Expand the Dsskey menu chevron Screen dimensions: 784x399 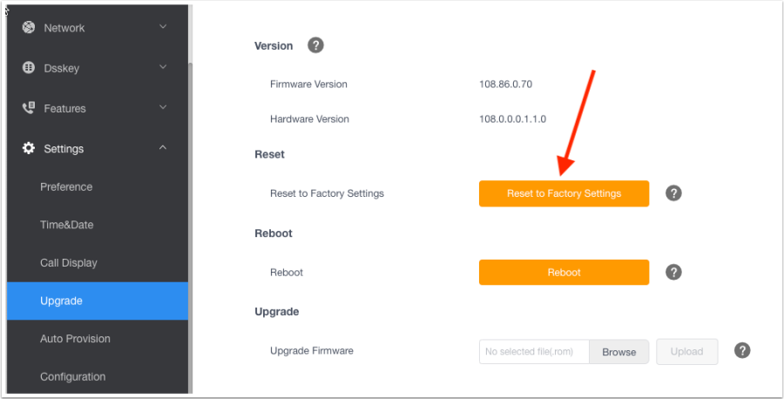pyautogui.click(x=163, y=67)
